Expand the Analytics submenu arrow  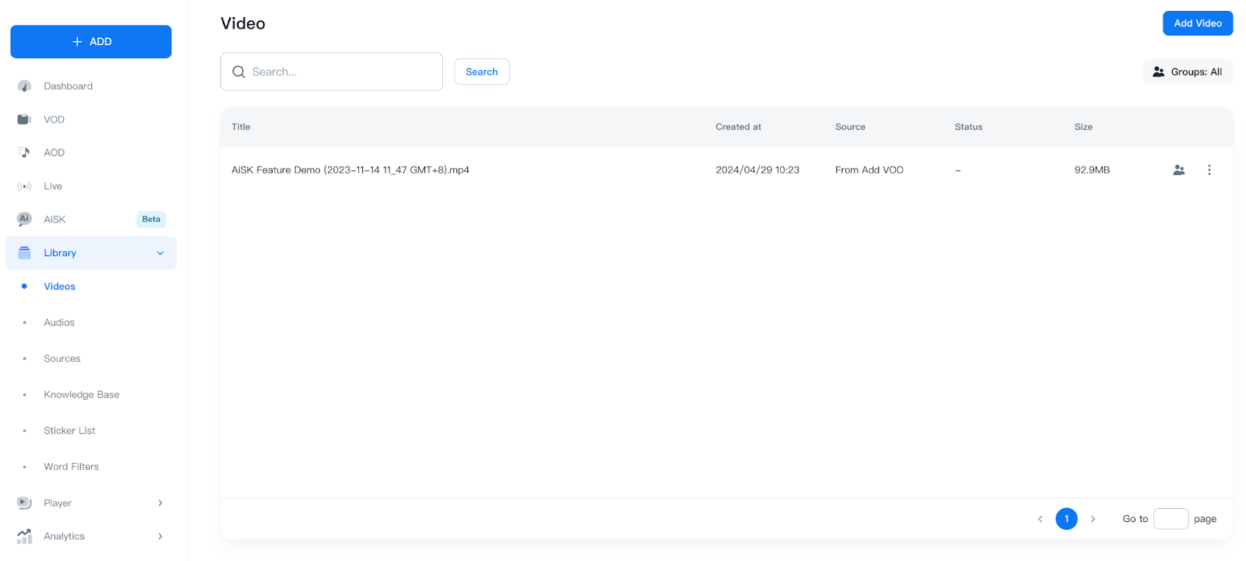(x=160, y=536)
